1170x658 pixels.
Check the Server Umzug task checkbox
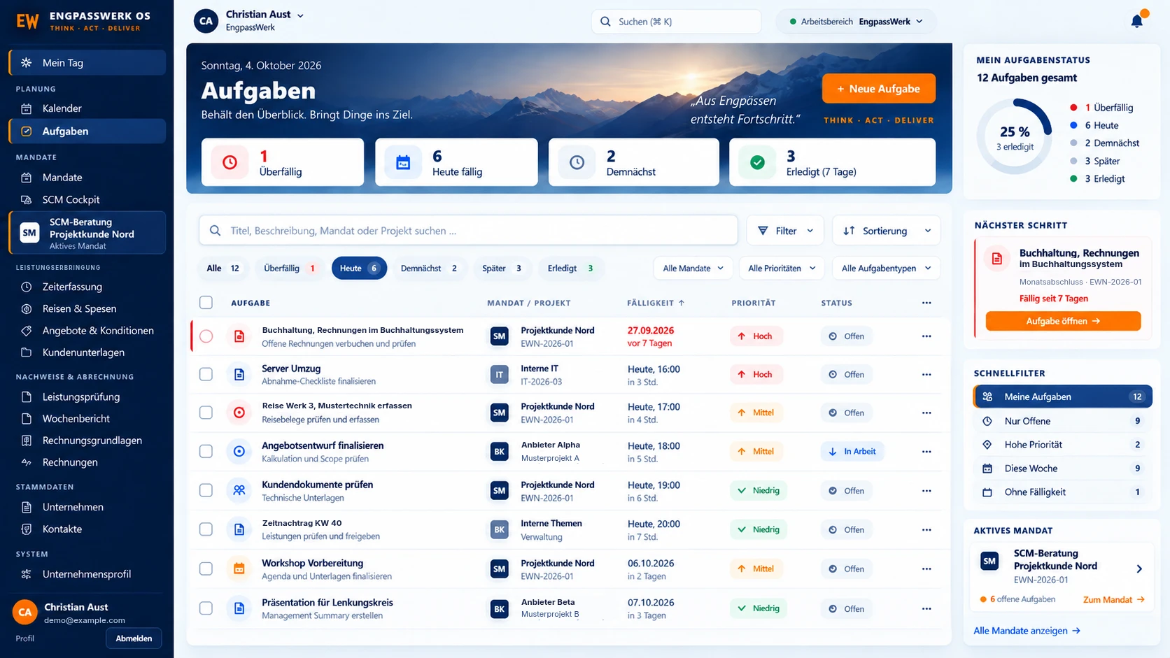(x=206, y=375)
